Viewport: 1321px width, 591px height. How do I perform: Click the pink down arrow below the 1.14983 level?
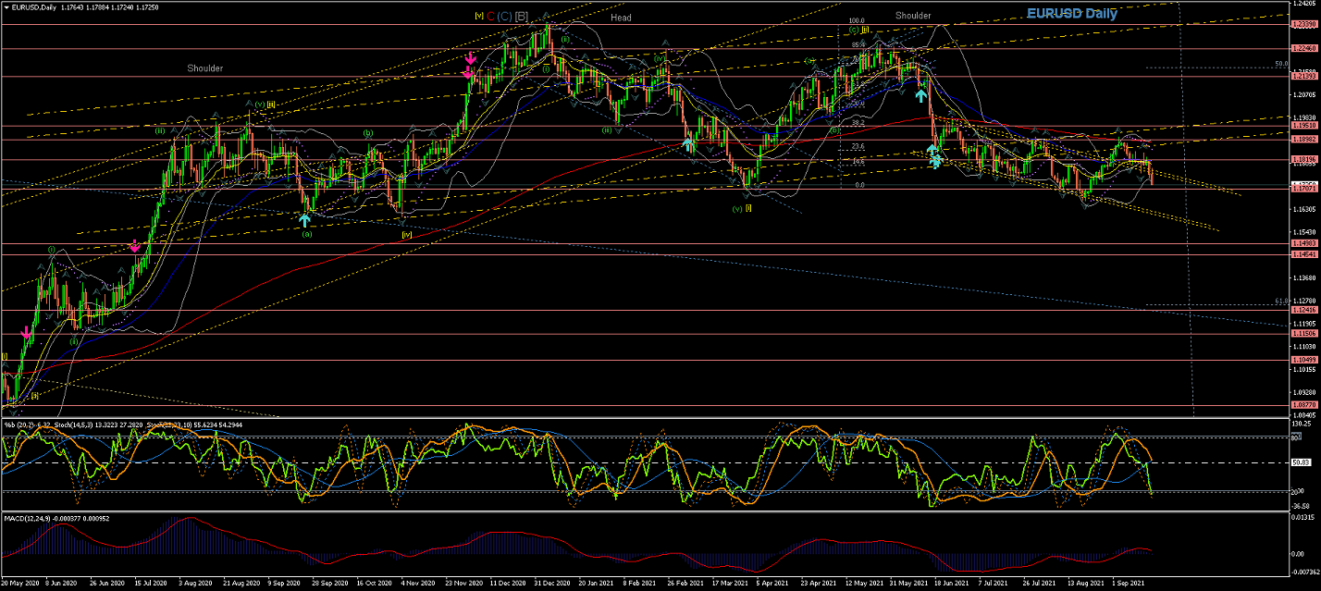coord(135,246)
